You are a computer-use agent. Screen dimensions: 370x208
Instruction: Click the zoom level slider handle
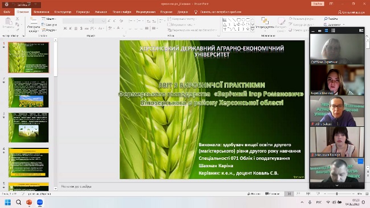tap(337, 194)
